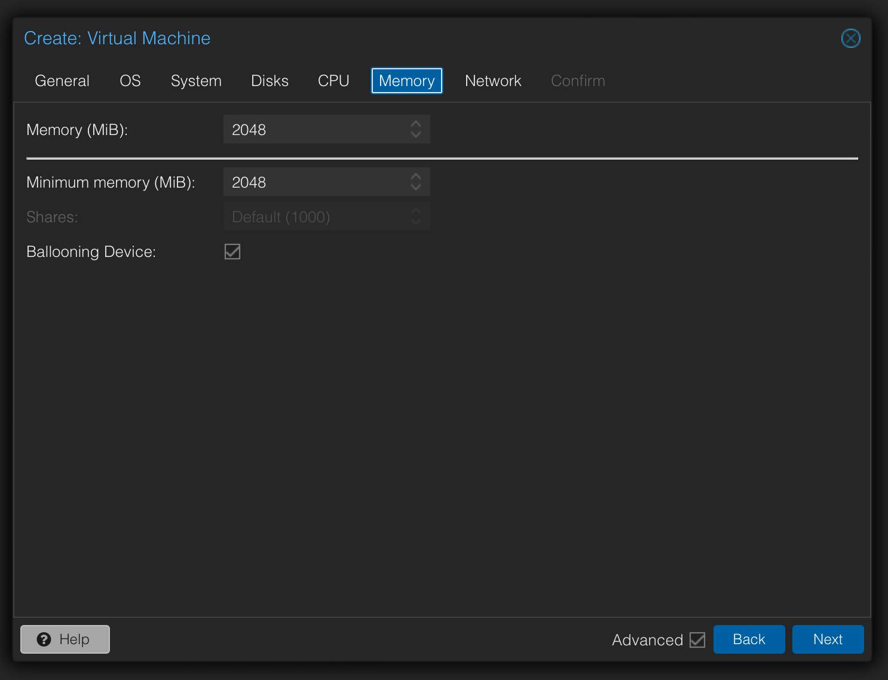Toggle the Ballooning Device checkbox
This screenshot has height=680, width=888.
click(232, 252)
